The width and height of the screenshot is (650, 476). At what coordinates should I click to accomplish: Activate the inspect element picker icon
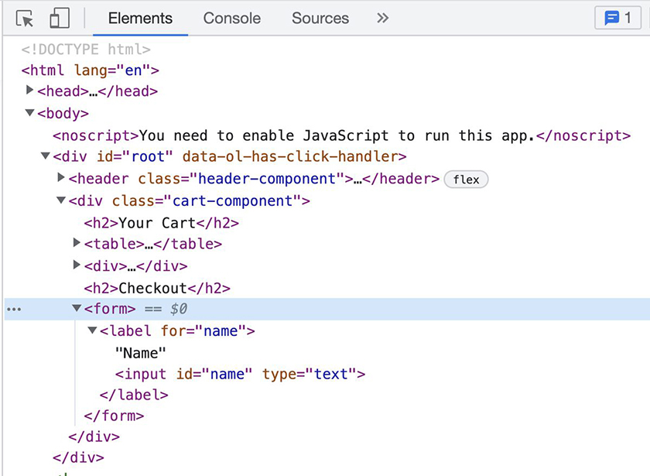[25, 19]
